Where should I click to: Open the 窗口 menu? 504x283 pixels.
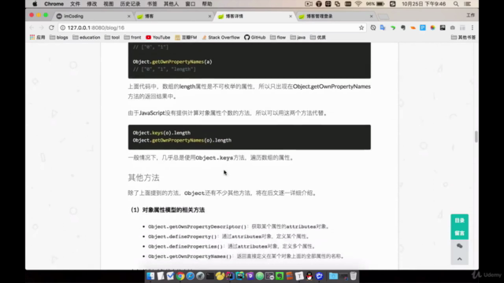pos(191,4)
